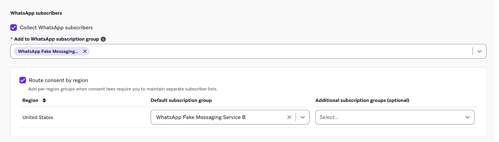This screenshot has width=499, height=142.
Task: Uncheck Collect WhatsApp subscribers checkbox
Action: pos(14,27)
